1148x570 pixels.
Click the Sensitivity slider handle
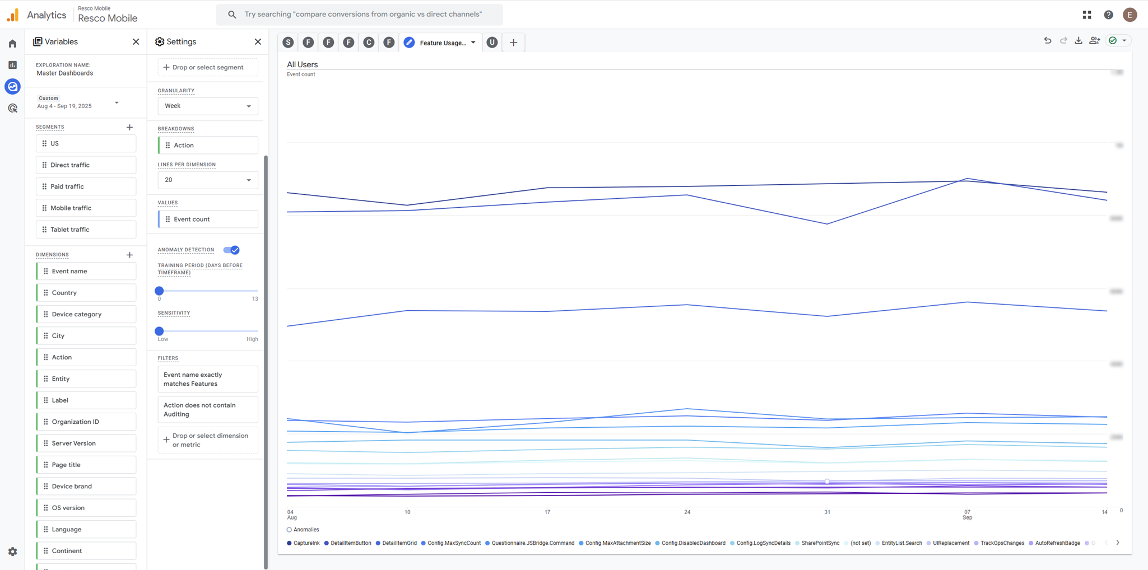pos(159,331)
